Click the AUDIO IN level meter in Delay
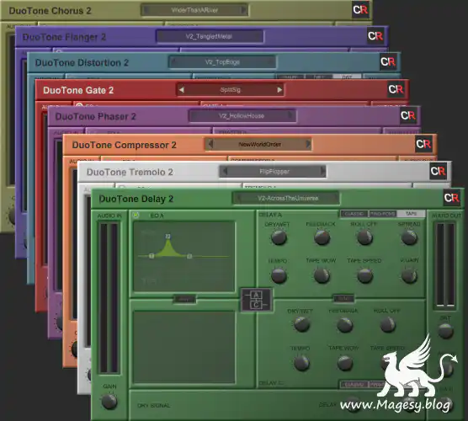 pos(109,298)
